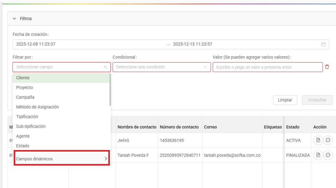
Task: Click the Consultar button
Action: tap(317, 100)
